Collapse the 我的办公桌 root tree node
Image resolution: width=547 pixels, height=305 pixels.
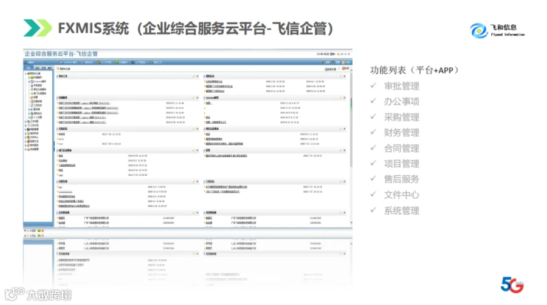click(x=26, y=73)
